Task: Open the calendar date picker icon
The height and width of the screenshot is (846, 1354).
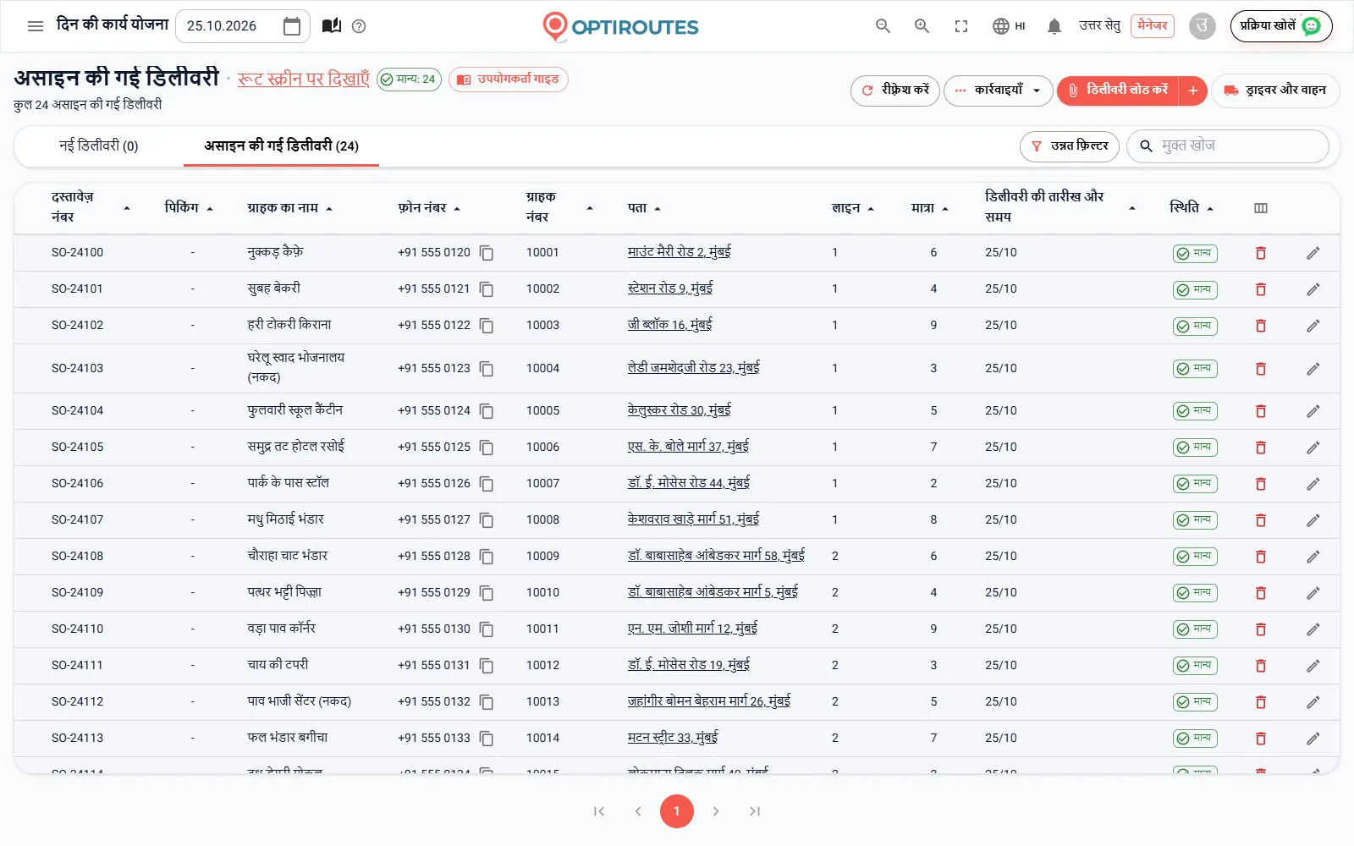Action: (292, 26)
